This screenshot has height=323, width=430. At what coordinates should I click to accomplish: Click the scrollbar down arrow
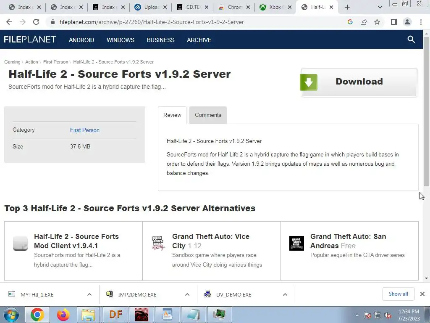coord(427,278)
